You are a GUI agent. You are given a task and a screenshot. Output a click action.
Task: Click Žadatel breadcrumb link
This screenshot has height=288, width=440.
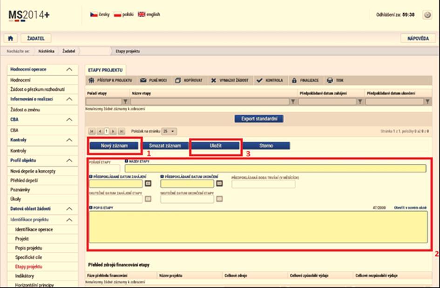[x=69, y=51]
